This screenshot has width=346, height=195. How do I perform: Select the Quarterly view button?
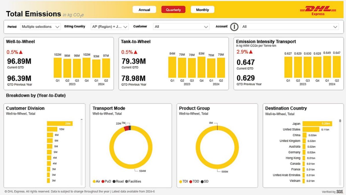tap(173, 10)
